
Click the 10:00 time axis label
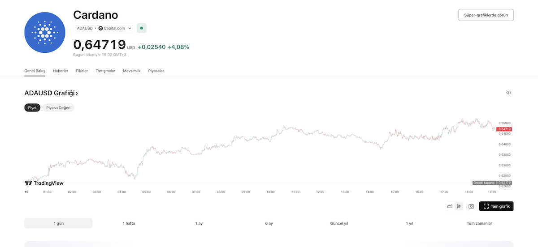point(270,192)
